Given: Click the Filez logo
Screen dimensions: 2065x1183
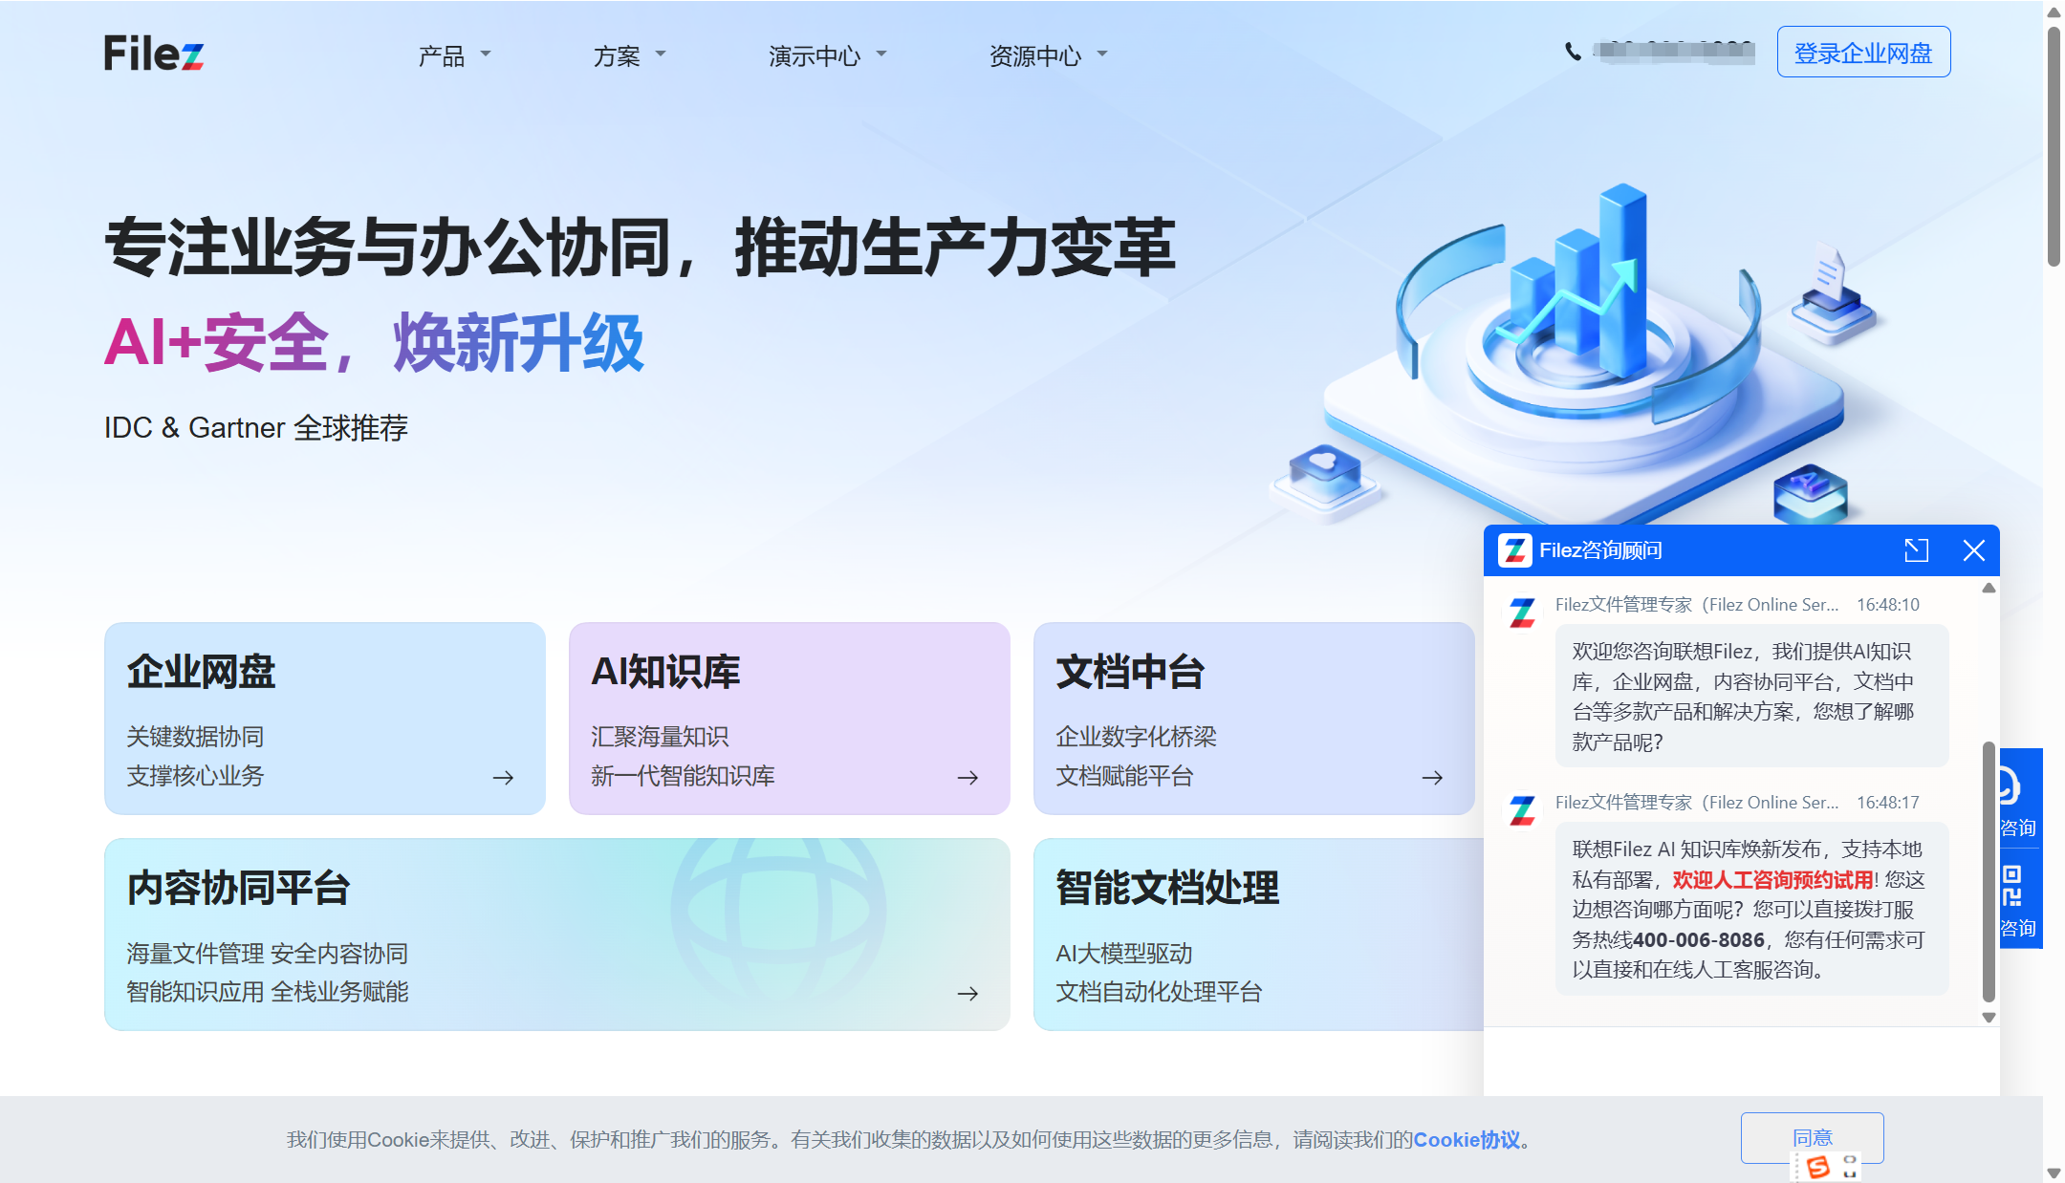Looking at the screenshot, I should pyautogui.click(x=152, y=53).
